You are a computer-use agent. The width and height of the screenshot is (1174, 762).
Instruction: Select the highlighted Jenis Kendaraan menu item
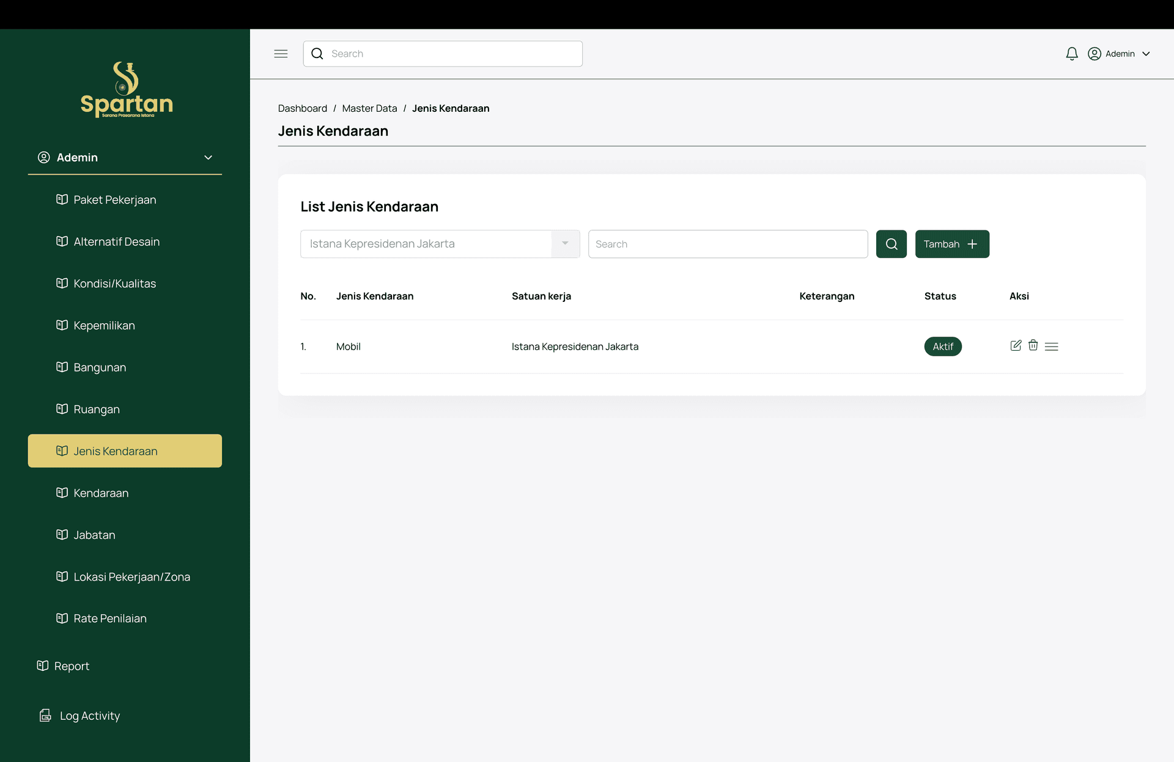tap(125, 451)
